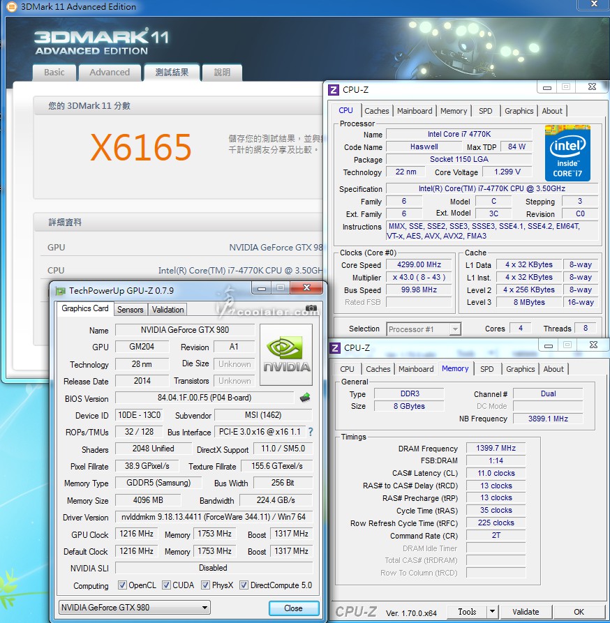Click the Tools button in CPU-Z

[x=467, y=611]
